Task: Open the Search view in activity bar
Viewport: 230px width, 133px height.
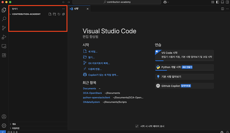Action: click(x=4, y=19)
